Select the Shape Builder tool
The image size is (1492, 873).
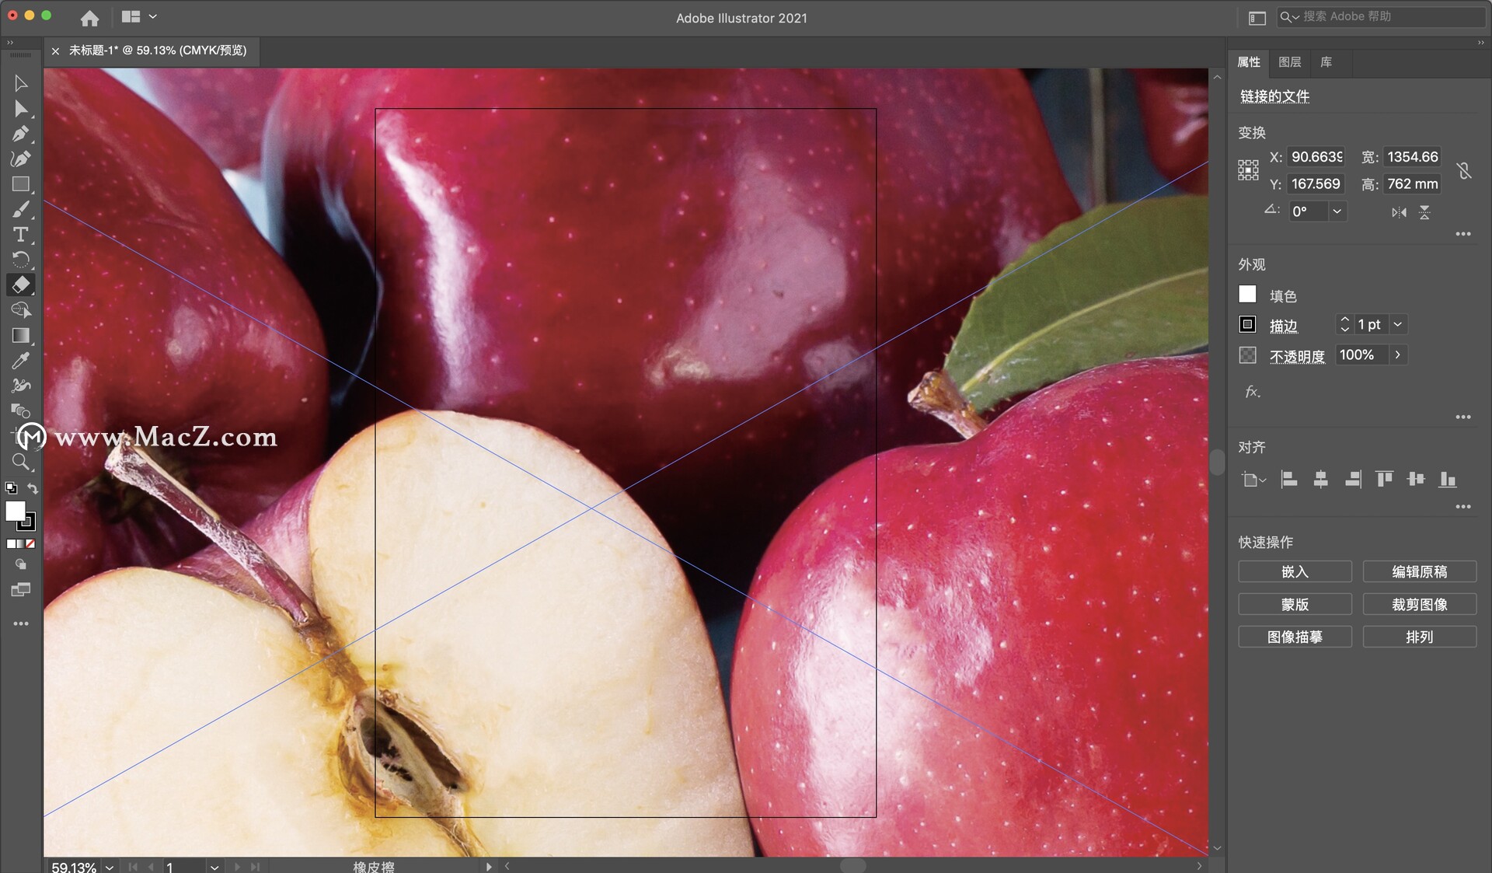tap(21, 310)
